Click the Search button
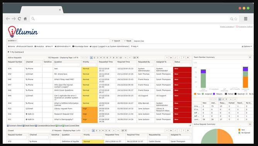 116,41
